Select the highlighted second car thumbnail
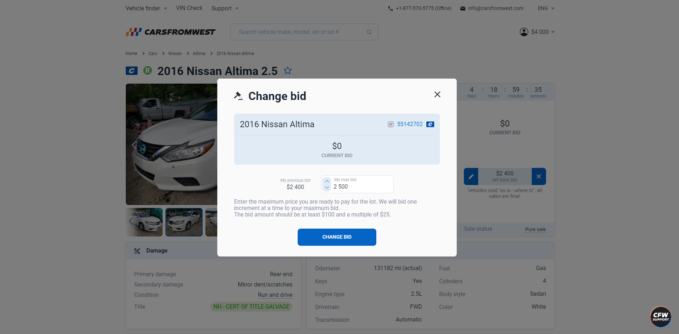This screenshot has height=334, width=679. point(184,222)
